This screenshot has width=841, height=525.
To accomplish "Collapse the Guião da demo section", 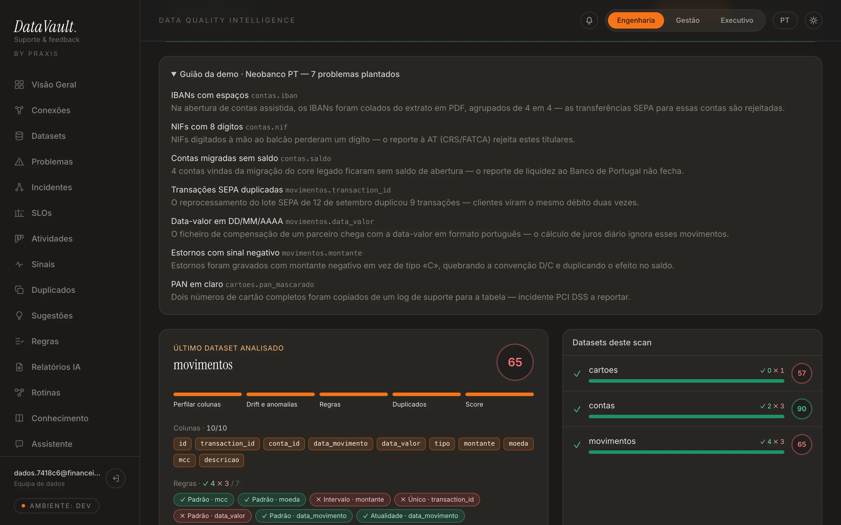I will pyautogui.click(x=285, y=74).
